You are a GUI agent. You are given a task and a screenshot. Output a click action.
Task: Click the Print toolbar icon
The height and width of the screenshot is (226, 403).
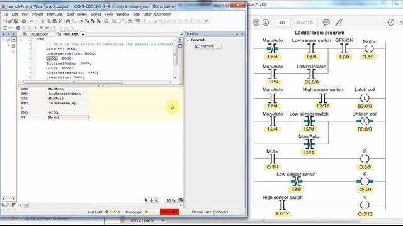click(24, 21)
